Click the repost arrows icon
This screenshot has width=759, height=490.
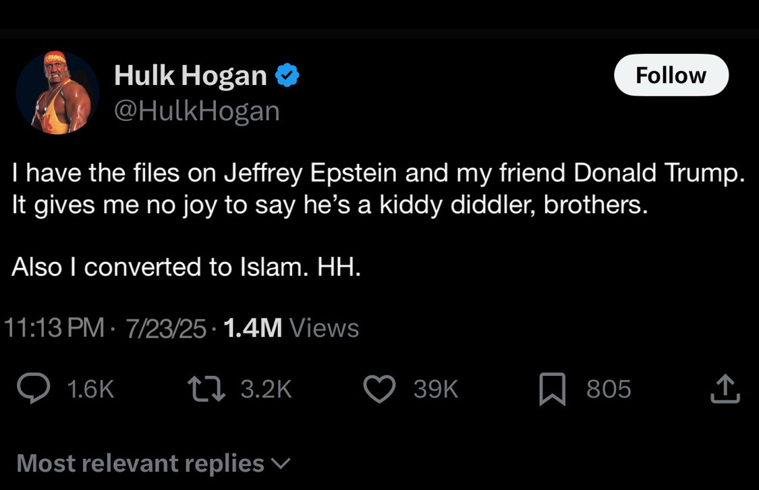tap(206, 389)
